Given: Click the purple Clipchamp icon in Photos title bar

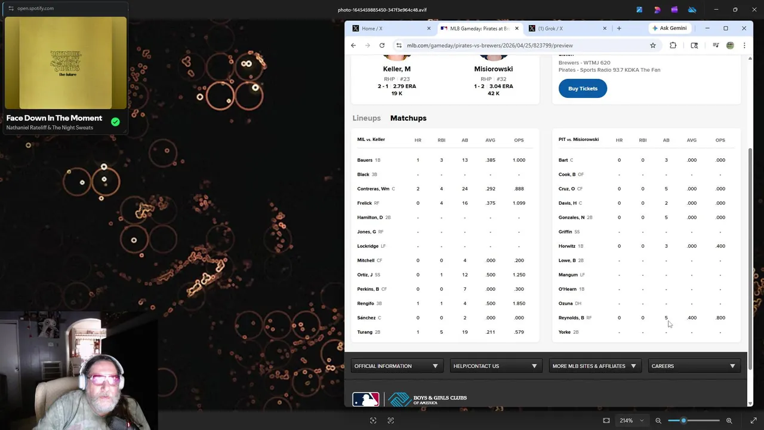Looking at the screenshot, I should [674, 10].
